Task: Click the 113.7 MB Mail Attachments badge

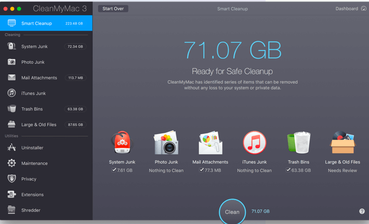Action: [x=75, y=77]
